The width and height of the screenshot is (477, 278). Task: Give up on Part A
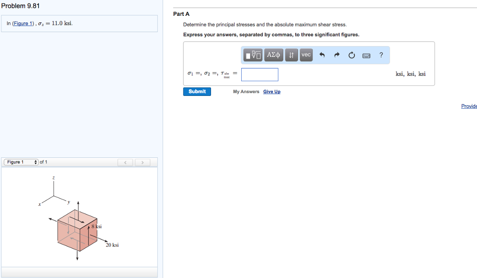272,91
